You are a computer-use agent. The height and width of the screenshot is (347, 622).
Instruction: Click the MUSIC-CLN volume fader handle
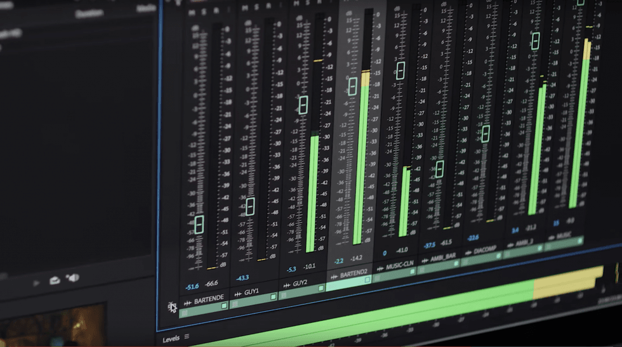pos(400,70)
